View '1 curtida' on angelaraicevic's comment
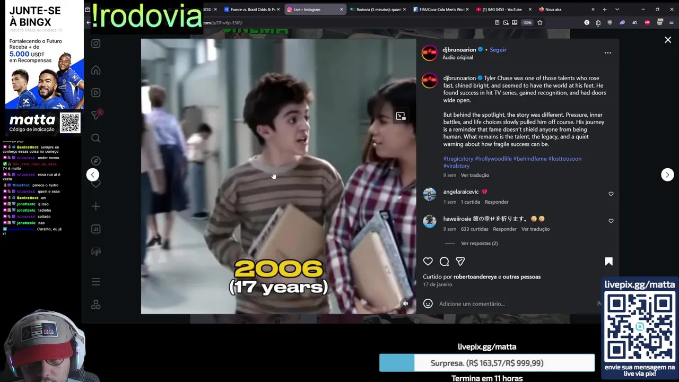 (x=470, y=202)
